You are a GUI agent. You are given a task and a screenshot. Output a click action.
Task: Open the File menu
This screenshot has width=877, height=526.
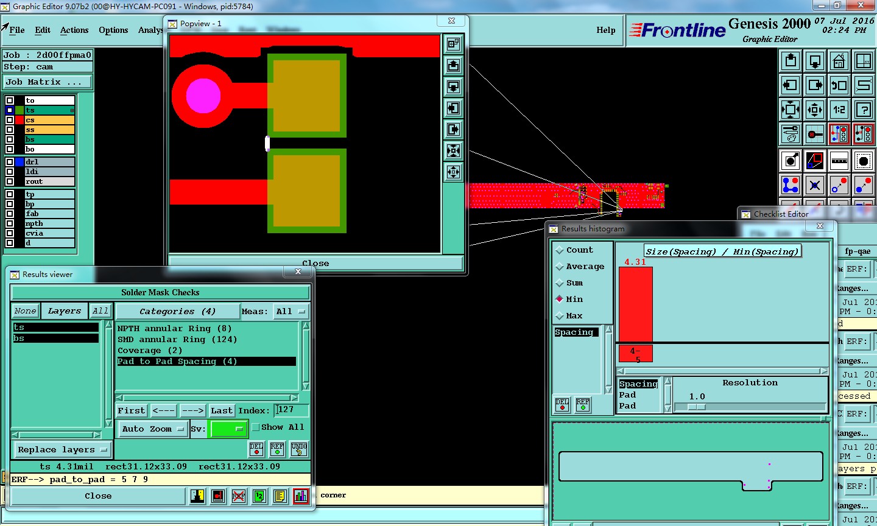pos(17,30)
